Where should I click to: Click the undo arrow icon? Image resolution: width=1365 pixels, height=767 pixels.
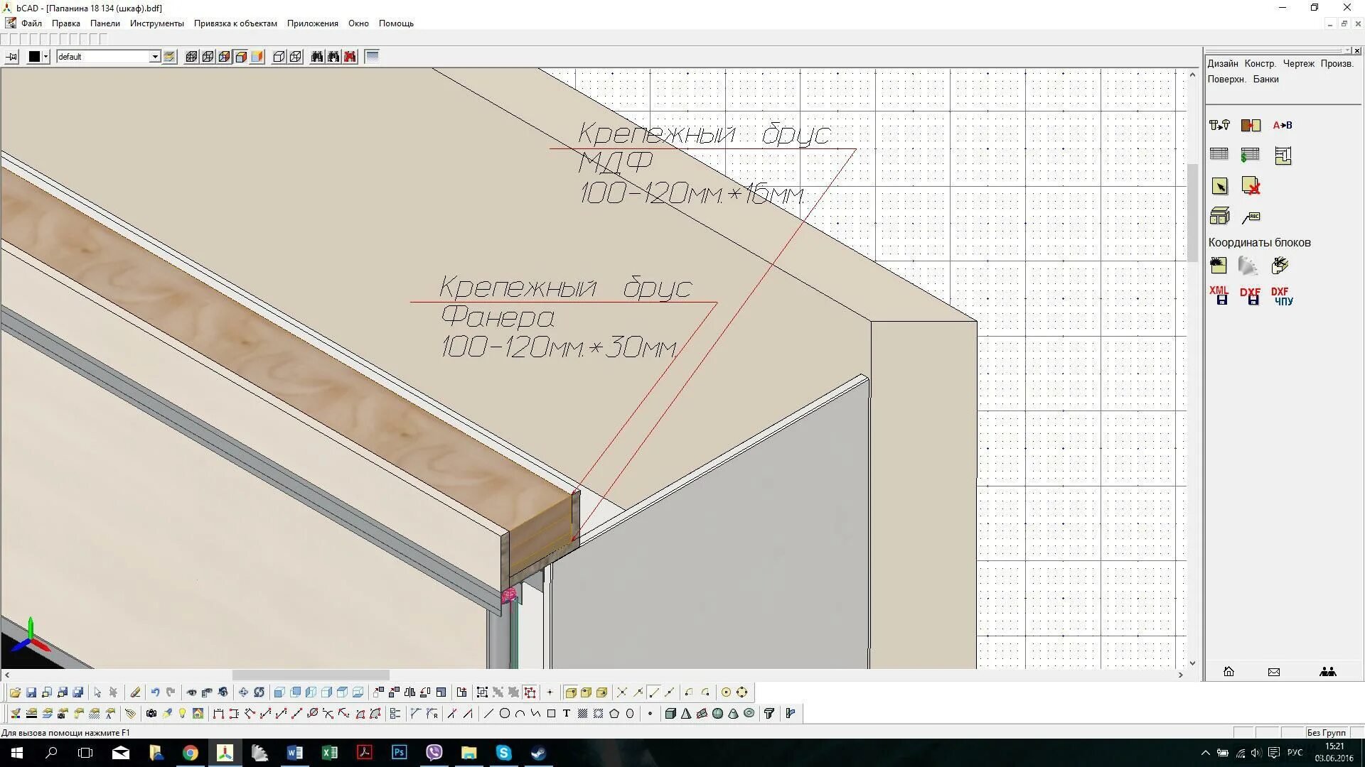click(x=155, y=692)
